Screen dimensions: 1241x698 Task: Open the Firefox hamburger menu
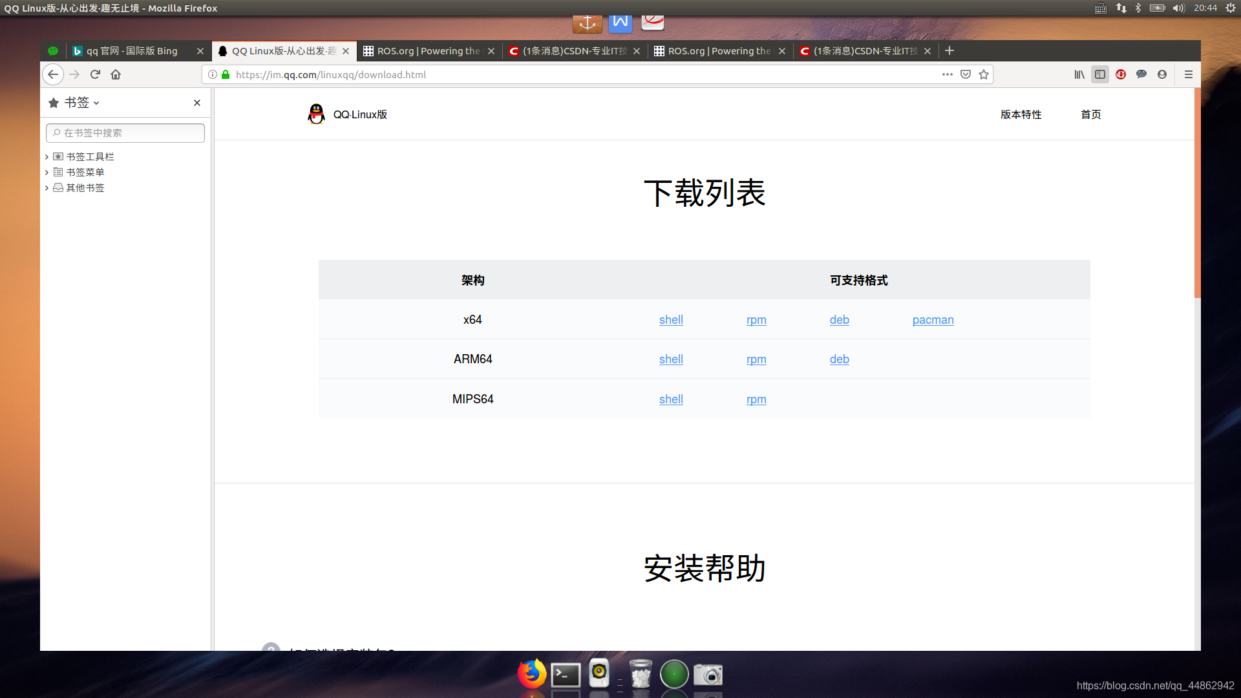1188,74
